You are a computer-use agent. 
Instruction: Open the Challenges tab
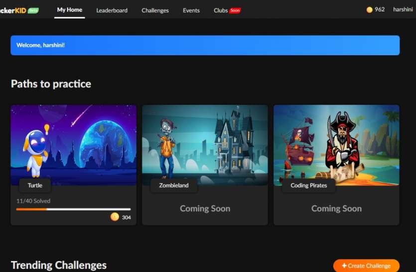coord(155,10)
